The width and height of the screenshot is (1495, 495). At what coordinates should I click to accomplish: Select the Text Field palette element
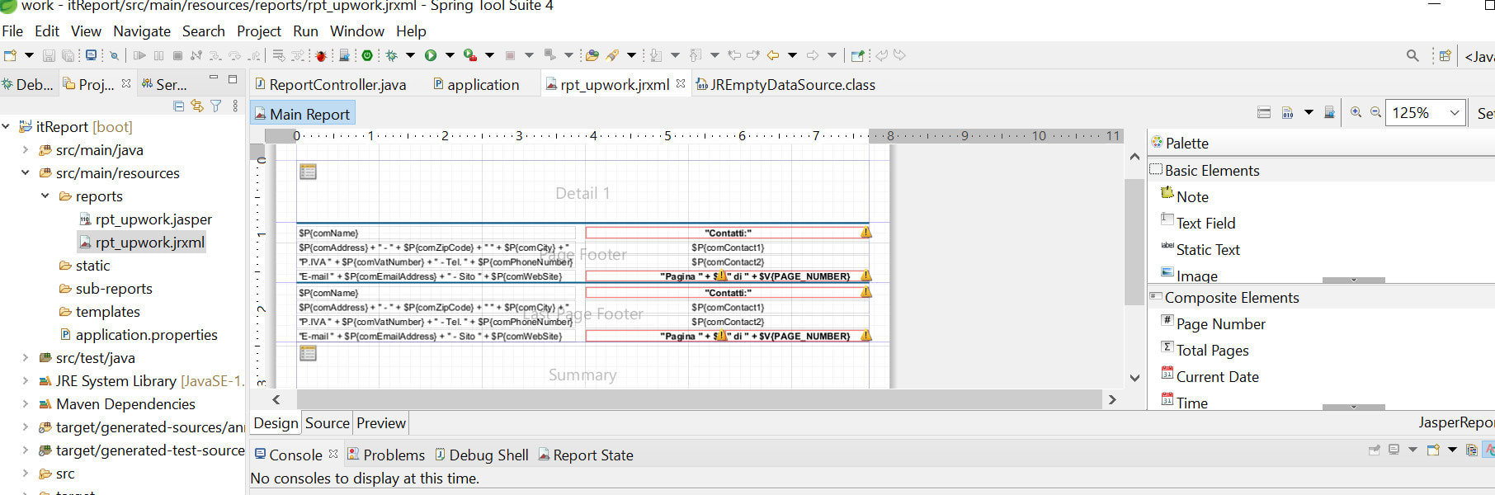[1198, 223]
